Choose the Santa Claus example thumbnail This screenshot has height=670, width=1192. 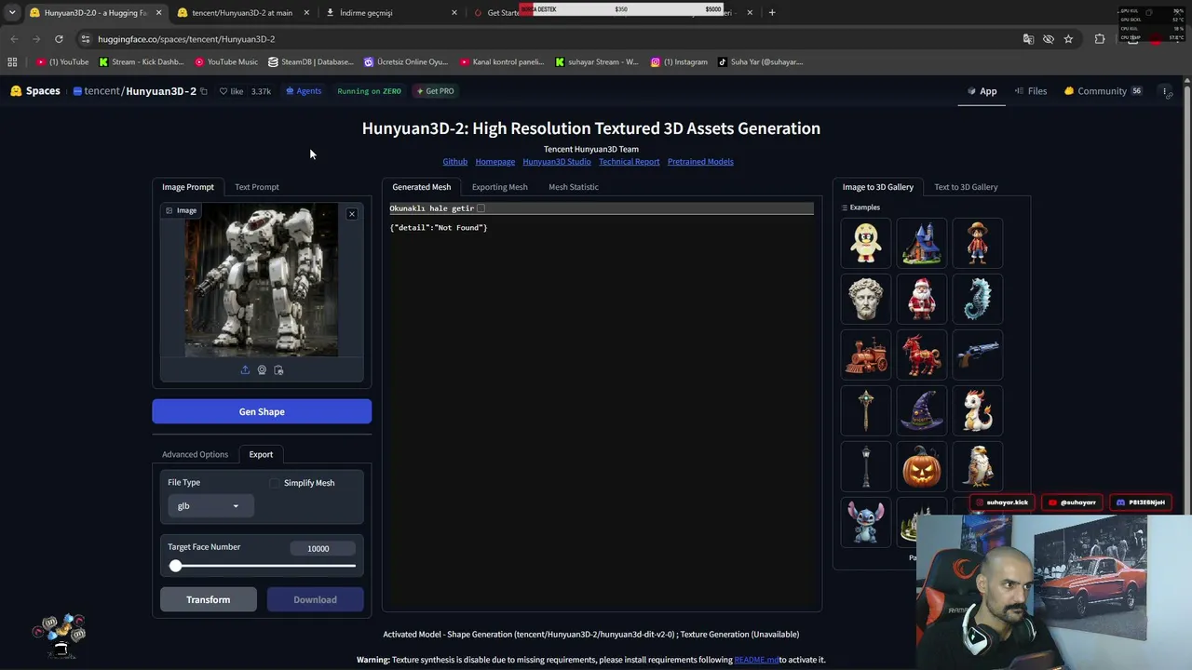(x=922, y=299)
